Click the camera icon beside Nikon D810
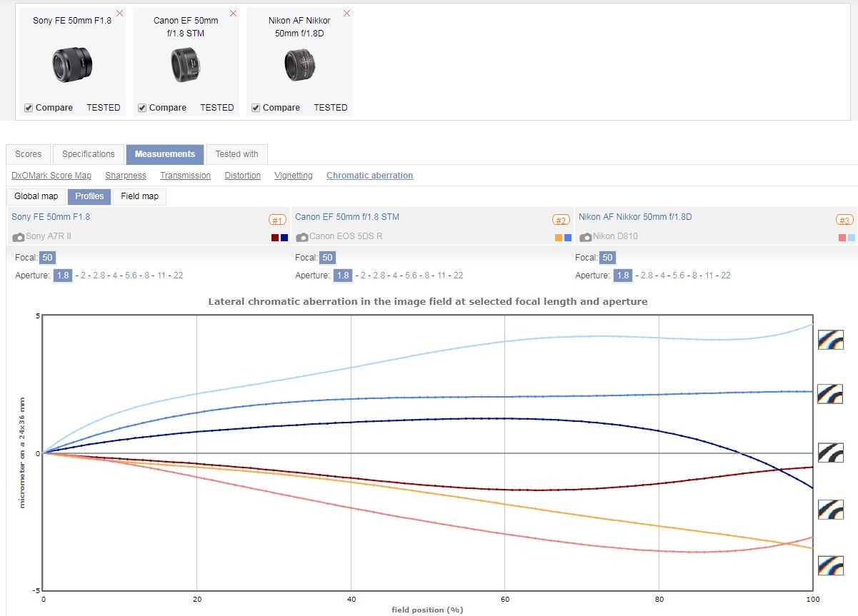Screen dimensions: 858x616 (586, 237)
